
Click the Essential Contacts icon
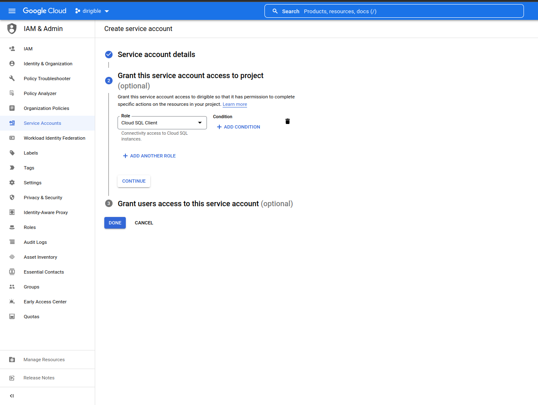tap(12, 272)
